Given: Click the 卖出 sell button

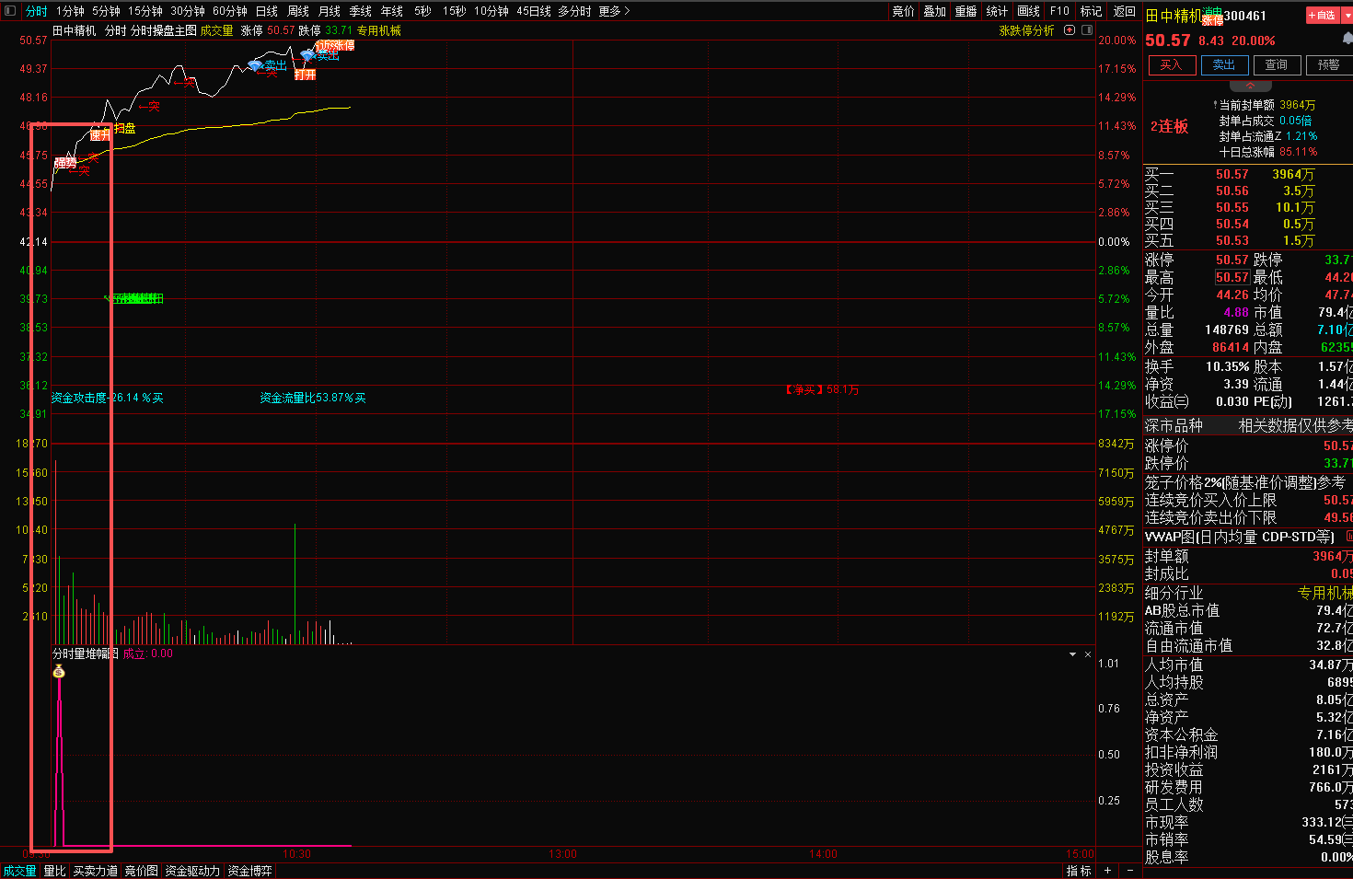Looking at the screenshot, I should (x=1224, y=65).
